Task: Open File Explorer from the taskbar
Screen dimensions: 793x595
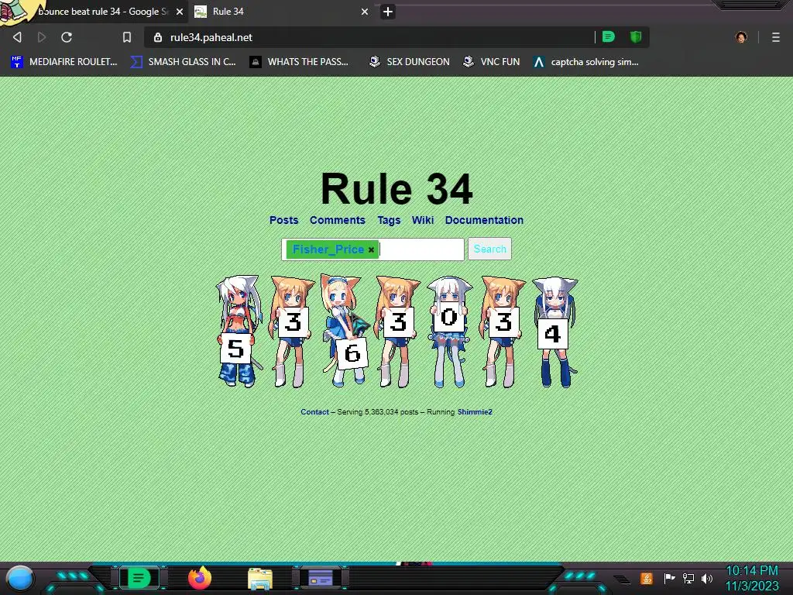Action: tap(260, 579)
